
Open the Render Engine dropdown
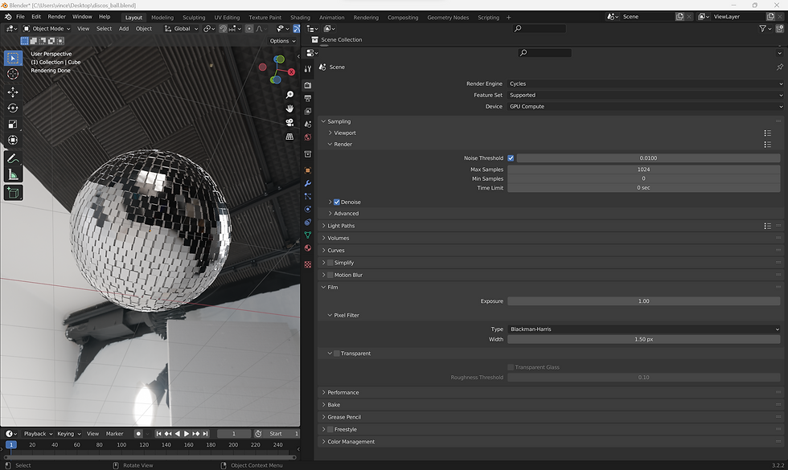pyautogui.click(x=646, y=84)
